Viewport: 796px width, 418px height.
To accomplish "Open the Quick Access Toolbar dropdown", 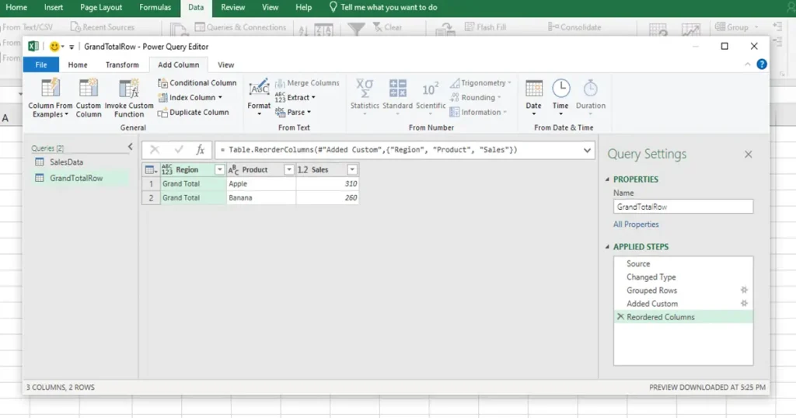I will pyautogui.click(x=72, y=47).
